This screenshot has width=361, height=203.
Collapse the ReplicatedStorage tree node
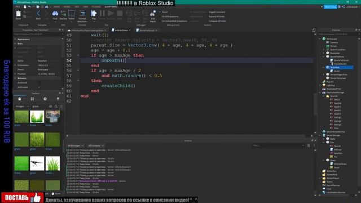point(320,92)
